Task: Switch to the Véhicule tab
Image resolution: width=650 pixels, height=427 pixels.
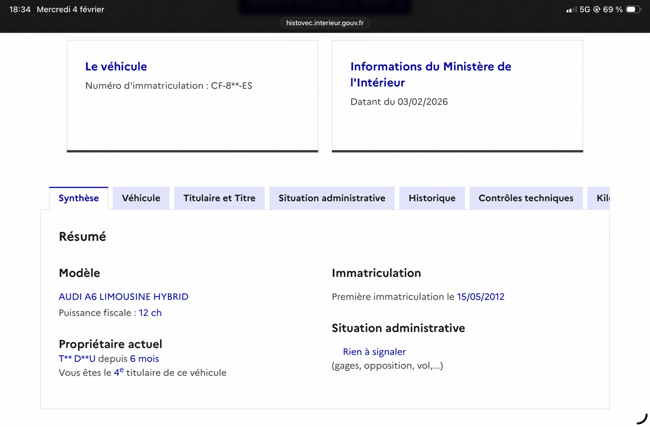Action: tap(141, 198)
